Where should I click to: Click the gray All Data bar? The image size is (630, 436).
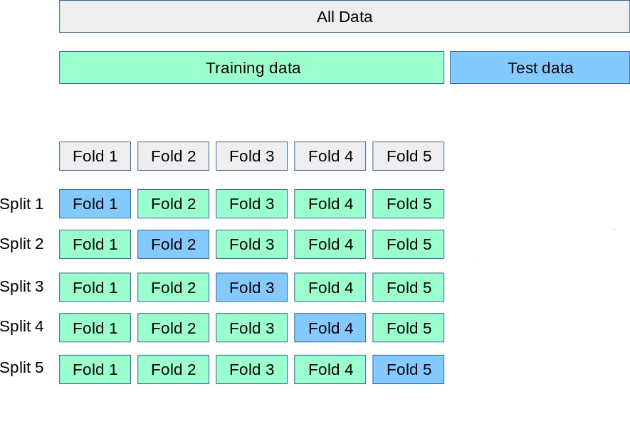click(344, 16)
